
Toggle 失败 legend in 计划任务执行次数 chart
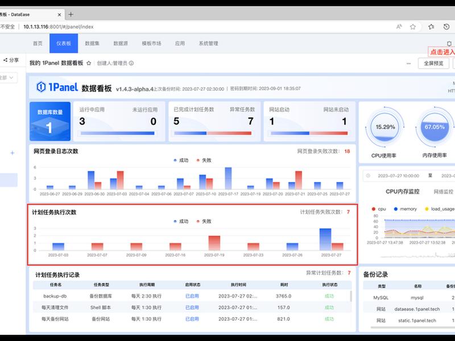pyautogui.click(x=204, y=221)
